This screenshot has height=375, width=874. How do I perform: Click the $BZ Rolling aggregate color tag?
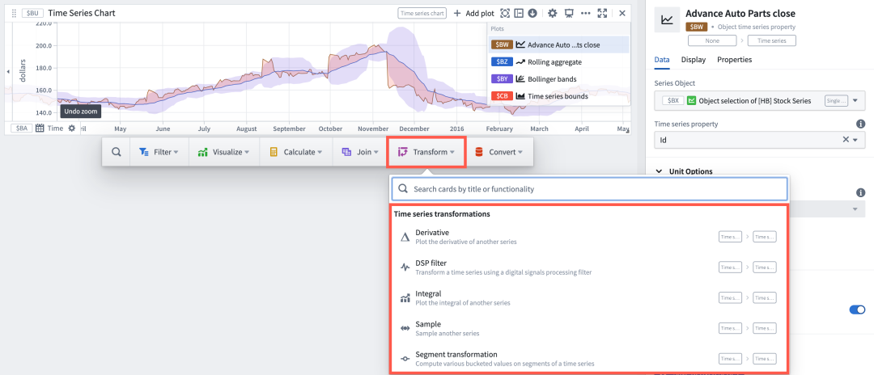pyautogui.click(x=502, y=61)
